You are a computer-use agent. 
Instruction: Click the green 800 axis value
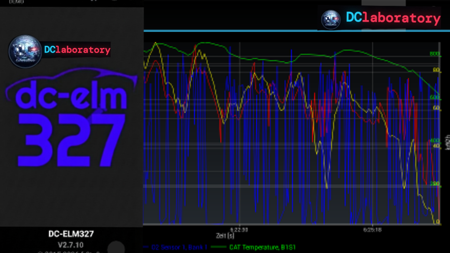[x=435, y=54]
